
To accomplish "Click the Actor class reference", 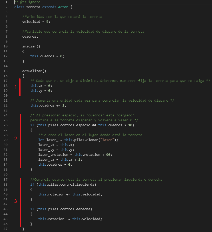I will click(x=63, y=7).
